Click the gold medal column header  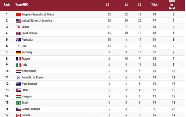107,5
